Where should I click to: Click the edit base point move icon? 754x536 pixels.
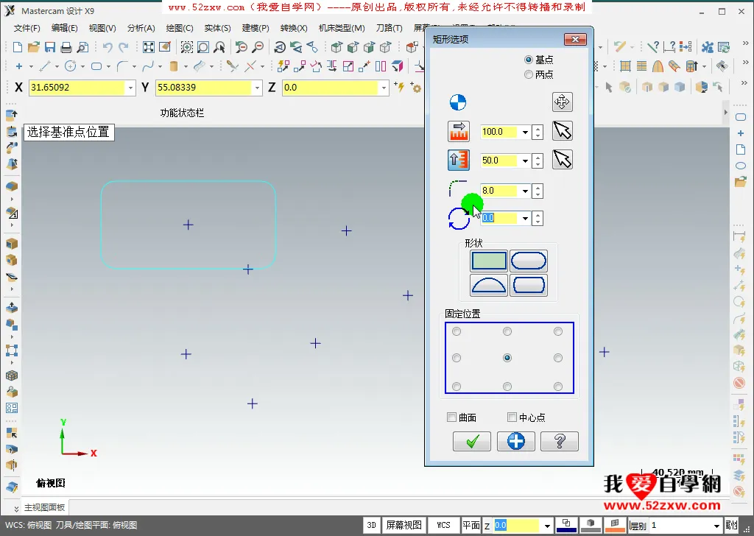click(x=562, y=102)
